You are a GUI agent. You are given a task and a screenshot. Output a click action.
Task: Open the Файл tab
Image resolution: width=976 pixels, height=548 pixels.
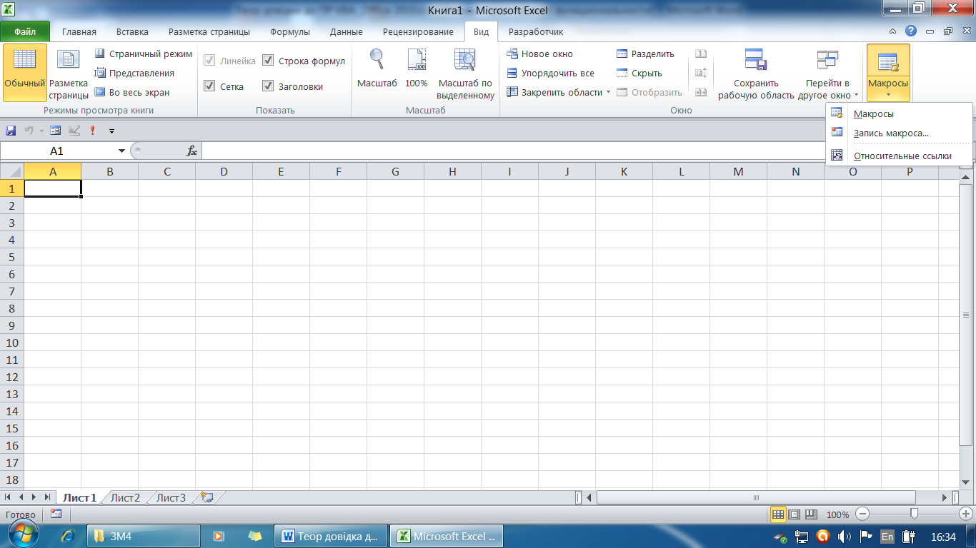coord(25,31)
